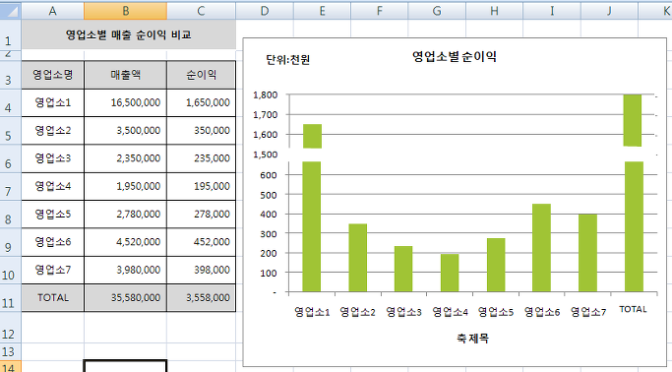The width and height of the screenshot is (672, 372).
Task: Select row 13 header
Action: (10, 351)
